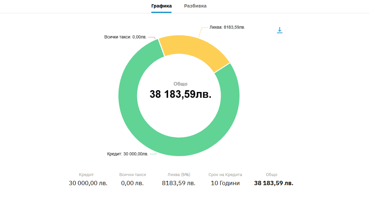Click the 8183,59 лв. summary value
The image size is (369, 204).
178,183
